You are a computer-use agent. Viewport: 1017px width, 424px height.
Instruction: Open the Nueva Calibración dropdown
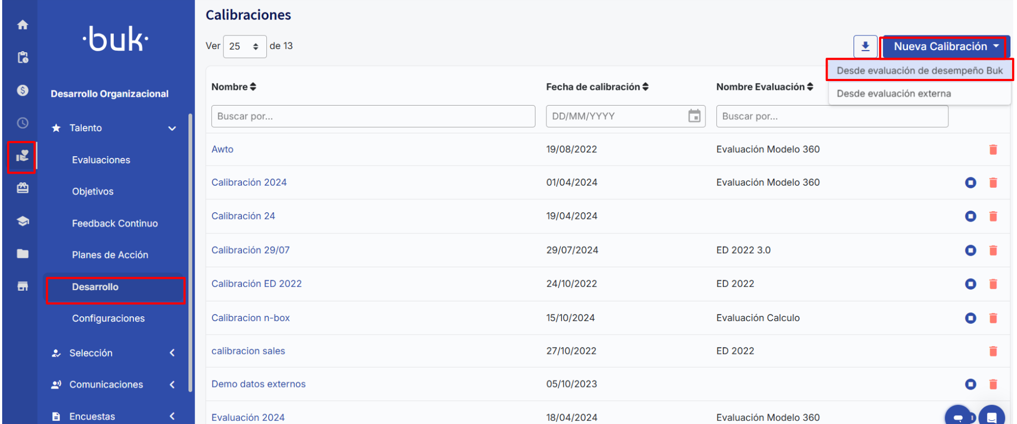(x=945, y=47)
